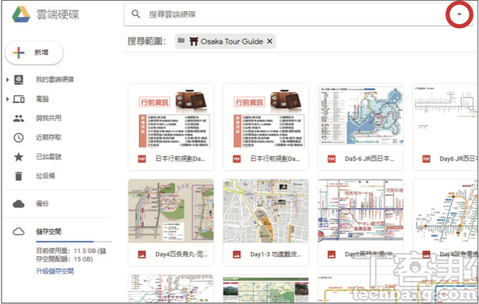Viewport: 479px width, 304px height.
Task: Click image icon of Day4四条烏丸 file
Action: point(142,255)
